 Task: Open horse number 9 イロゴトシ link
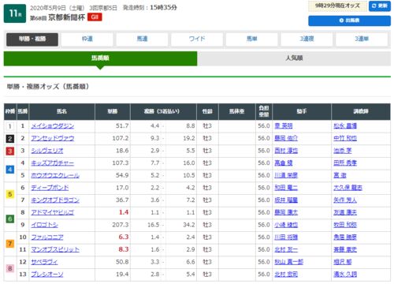[x=45, y=225]
